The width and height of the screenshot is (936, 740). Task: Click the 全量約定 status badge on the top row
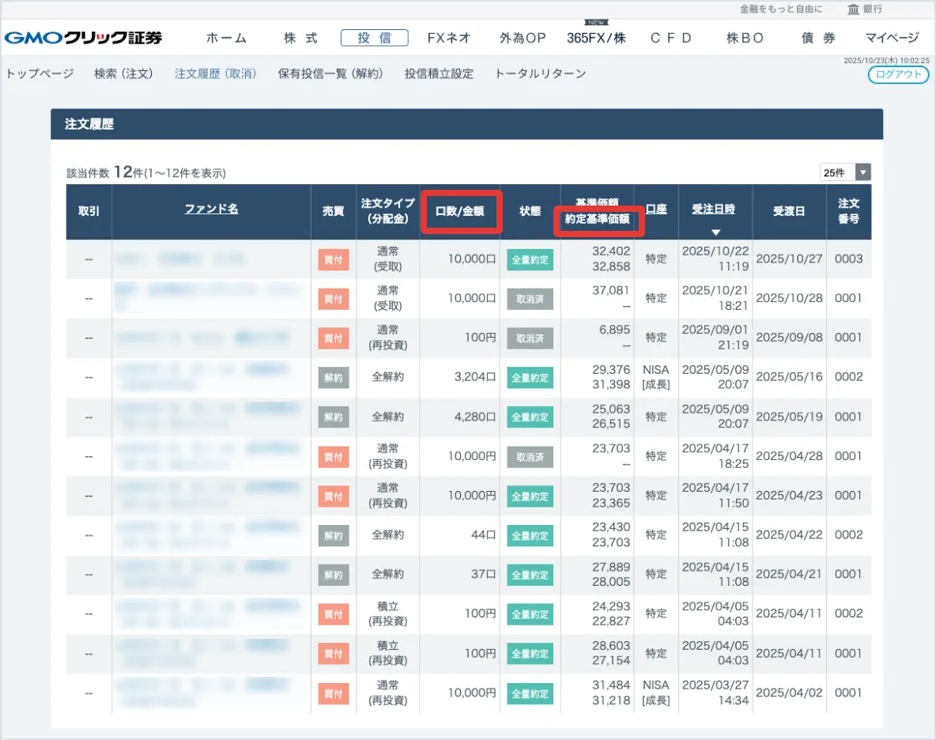point(530,259)
